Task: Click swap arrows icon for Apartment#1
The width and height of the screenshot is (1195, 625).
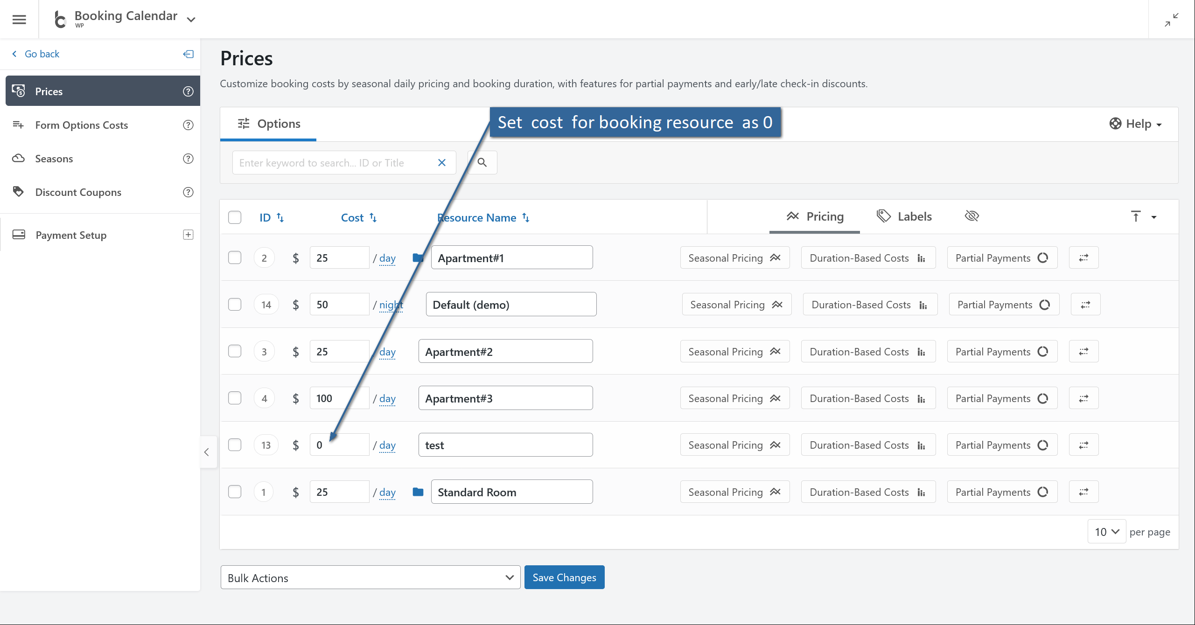Action: (x=1083, y=258)
